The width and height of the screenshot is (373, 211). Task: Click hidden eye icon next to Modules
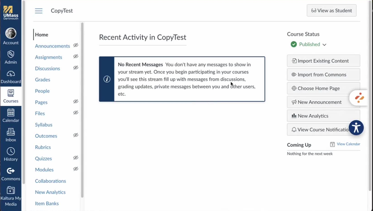76,169
